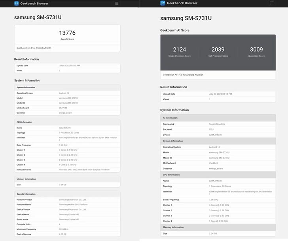288x244 pixels.
Task: Click the Cluster 1 row on the OpenCL page
Action: (x=67, y=150)
